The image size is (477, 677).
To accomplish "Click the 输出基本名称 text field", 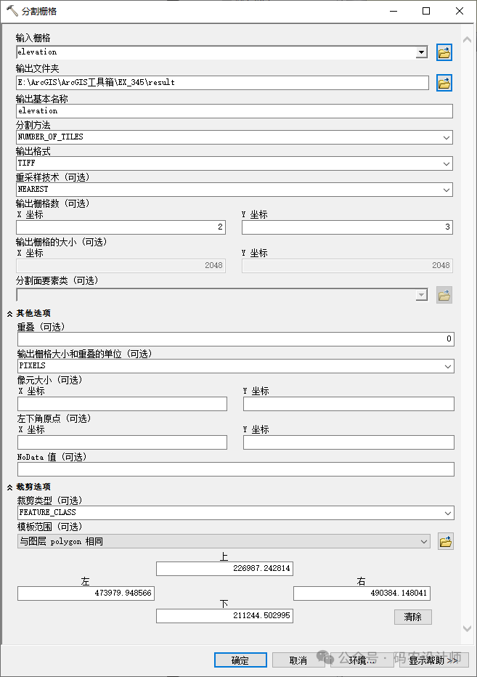I will pyautogui.click(x=234, y=111).
